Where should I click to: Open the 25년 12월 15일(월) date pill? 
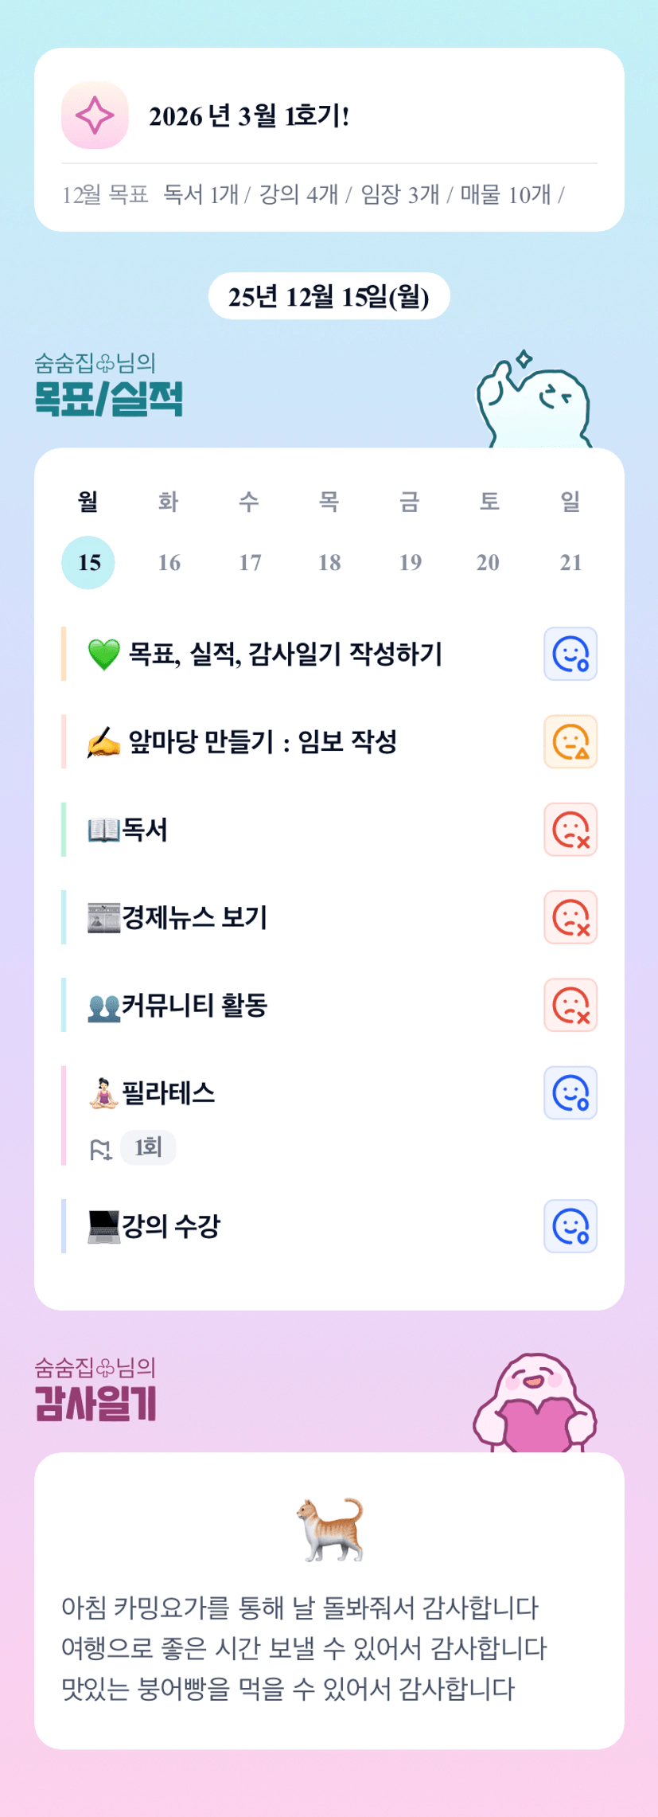(x=329, y=297)
